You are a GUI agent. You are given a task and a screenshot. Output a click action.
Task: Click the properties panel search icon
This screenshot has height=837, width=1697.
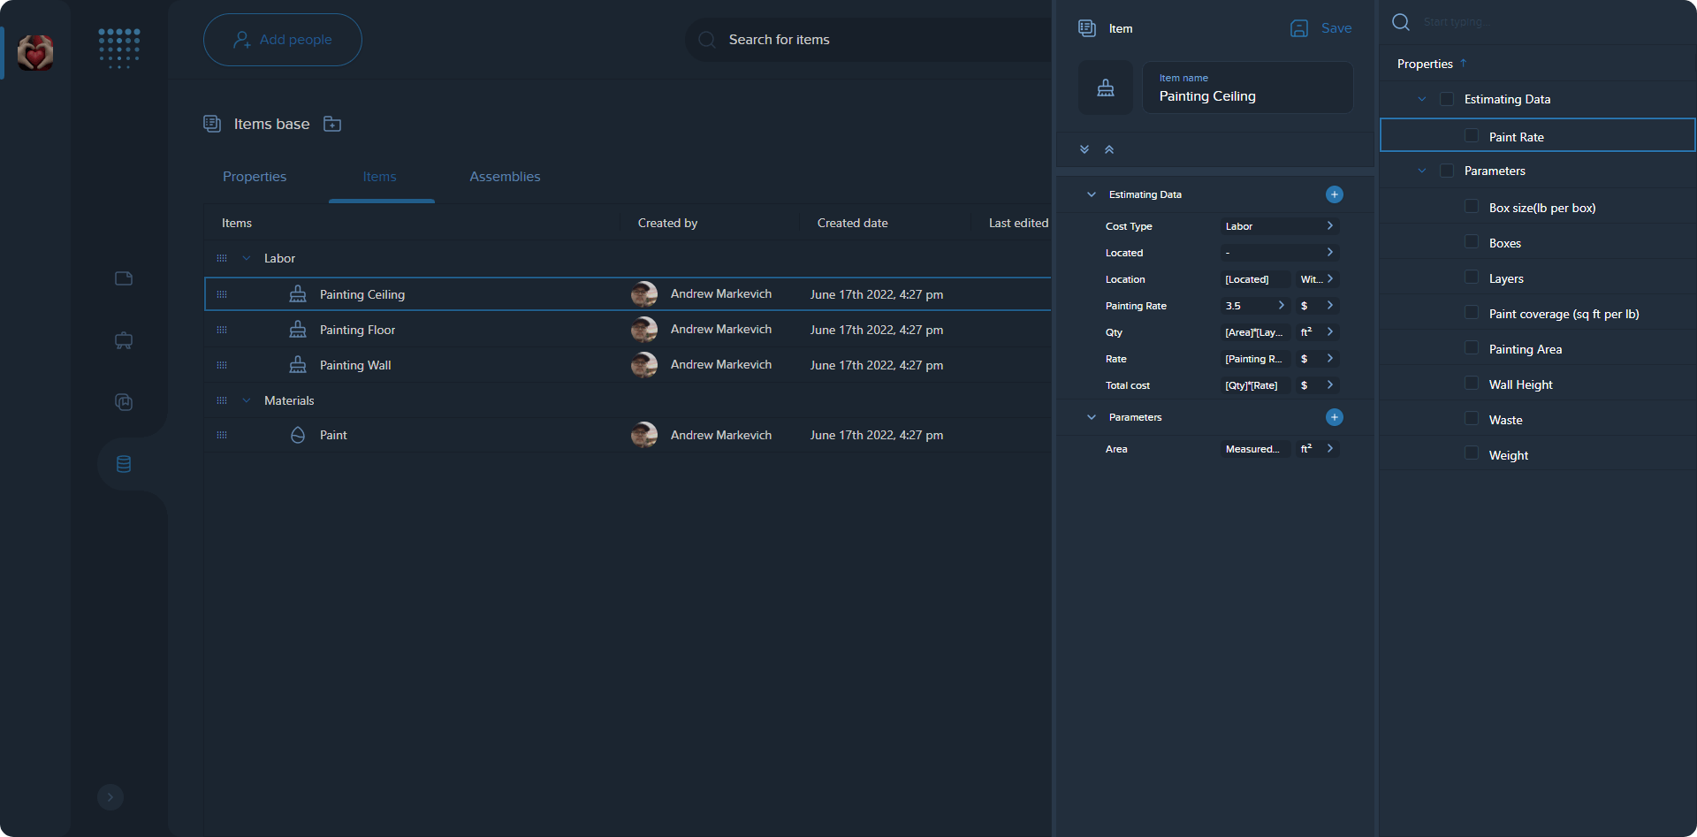coord(1401,22)
